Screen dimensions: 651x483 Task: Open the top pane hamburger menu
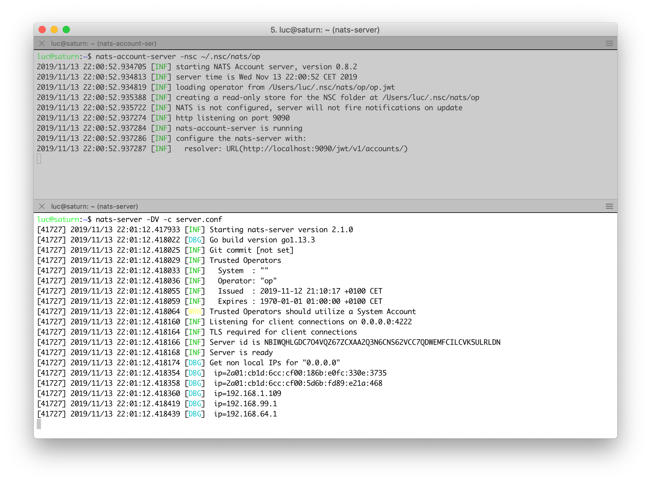click(x=610, y=43)
